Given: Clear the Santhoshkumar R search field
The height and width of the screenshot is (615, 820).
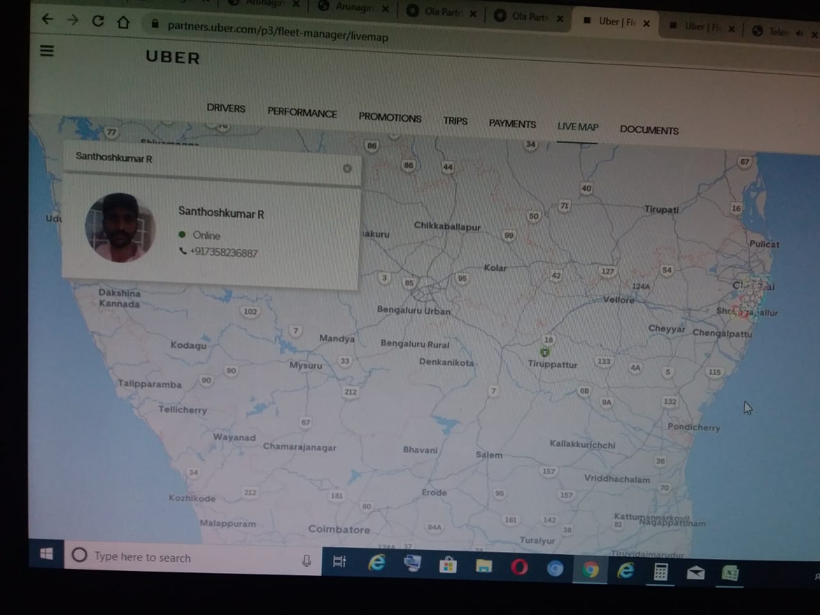Looking at the screenshot, I should point(347,168).
